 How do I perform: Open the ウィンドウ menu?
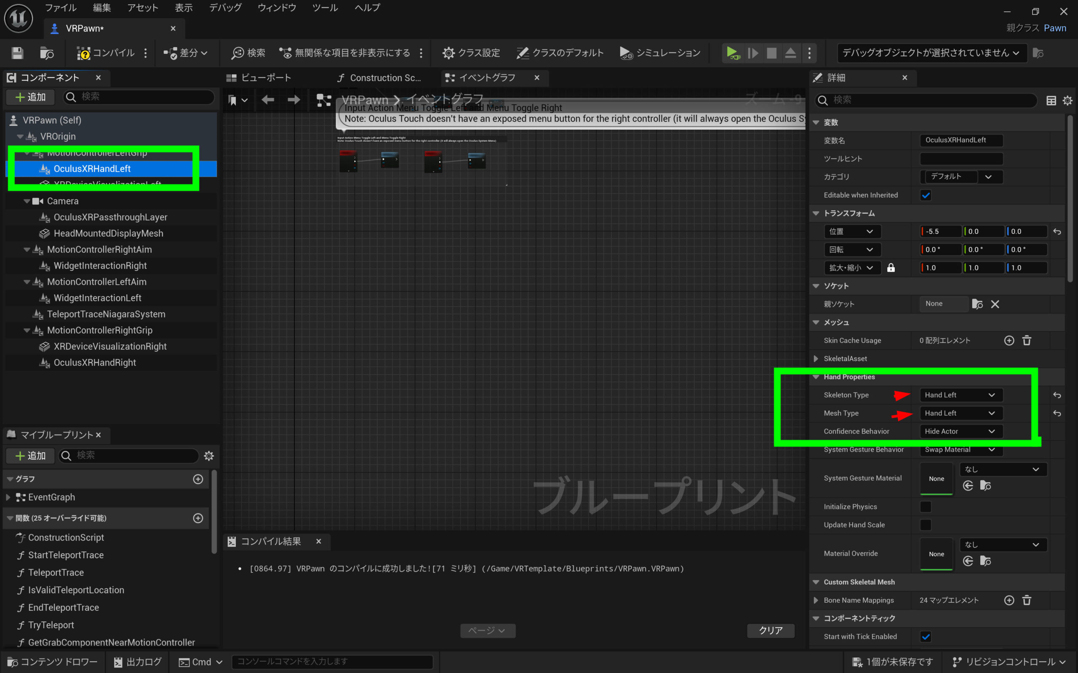pyautogui.click(x=277, y=8)
